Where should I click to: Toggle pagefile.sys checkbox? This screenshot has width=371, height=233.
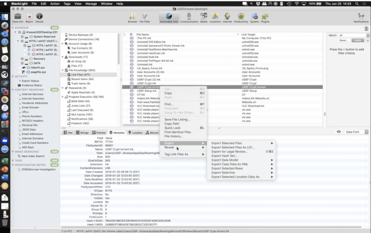[20, 72]
